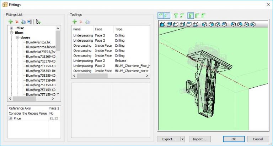Select the Blum/hing73B359-X0 fitting
Viewport: 273px width, 146px height.
click(x=41, y=76)
